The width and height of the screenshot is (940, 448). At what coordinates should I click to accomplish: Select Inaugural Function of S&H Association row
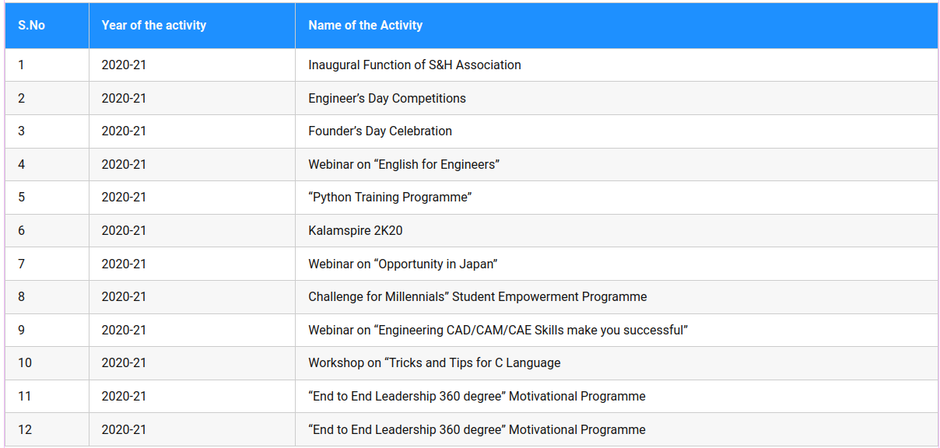471,65
